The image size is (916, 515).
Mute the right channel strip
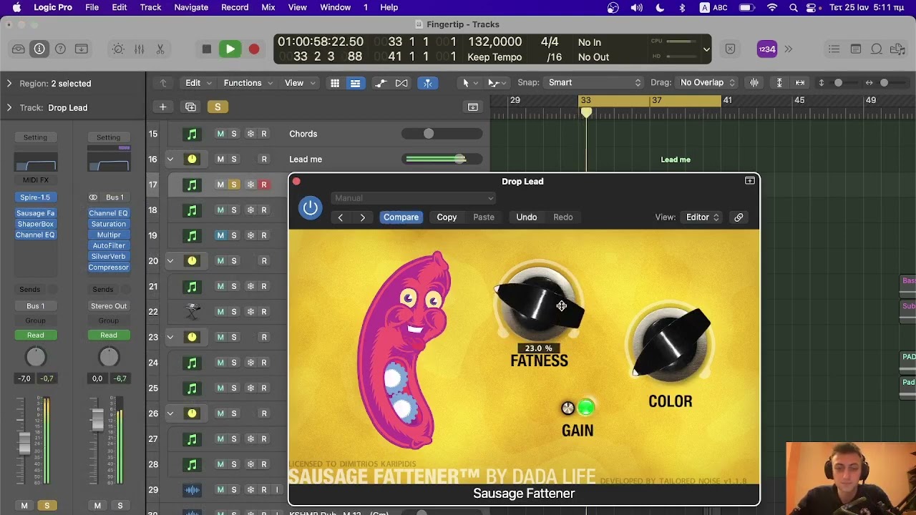(x=97, y=506)
